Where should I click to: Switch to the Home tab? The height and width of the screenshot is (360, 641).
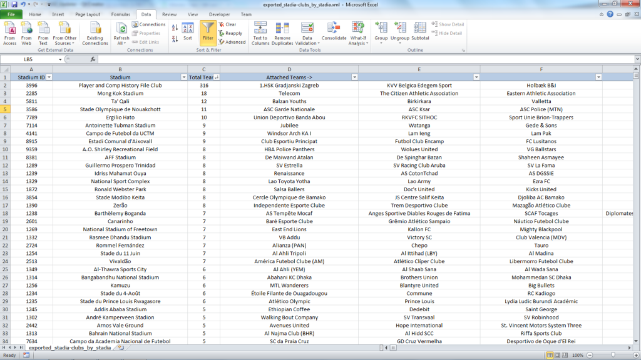point(35,14)
